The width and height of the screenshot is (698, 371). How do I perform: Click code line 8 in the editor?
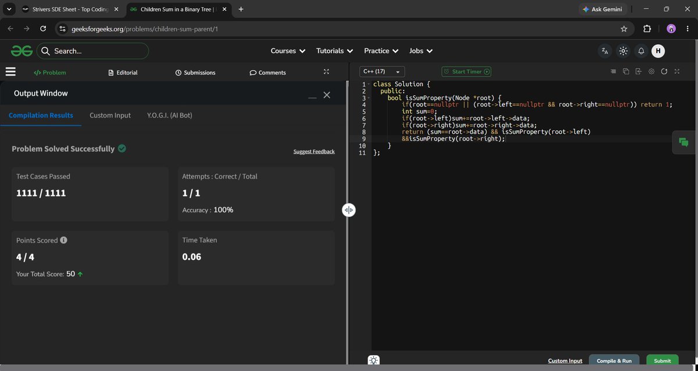[496, 132]
